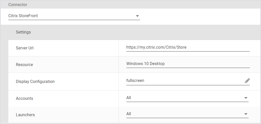Click the 'All' value in Launchers
Image resolution: width=261 pixels, height=124 pixels.
pyautogui.click(x=129, y=114)
